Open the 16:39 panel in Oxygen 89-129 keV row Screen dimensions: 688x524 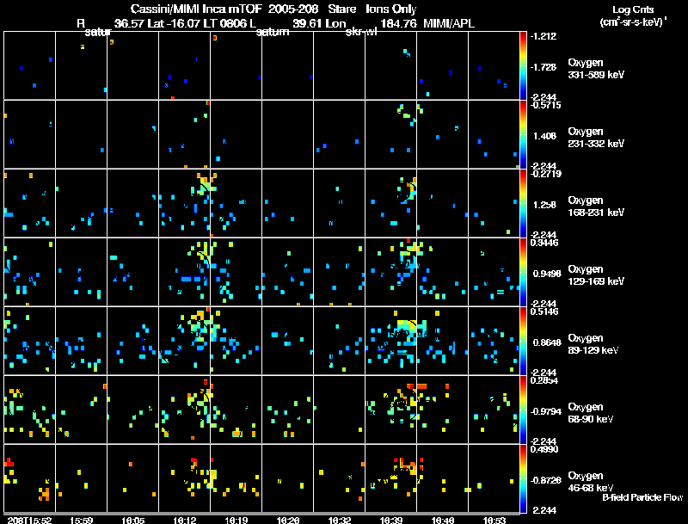coord(391,341)
